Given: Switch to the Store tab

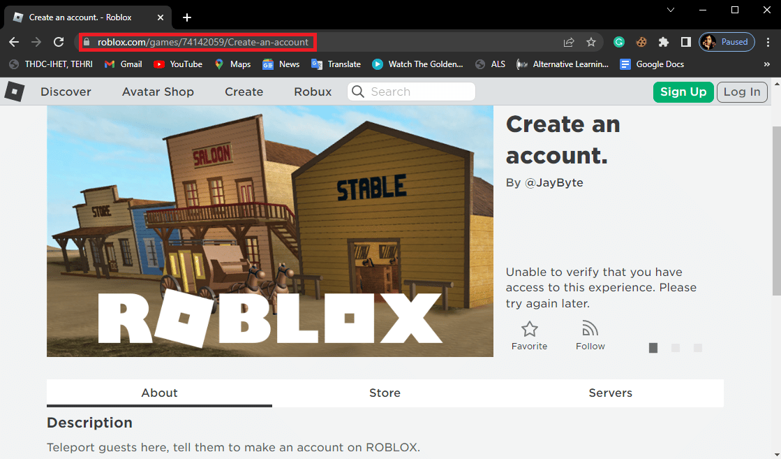Looking at the screenshot, I should (385, 393).
